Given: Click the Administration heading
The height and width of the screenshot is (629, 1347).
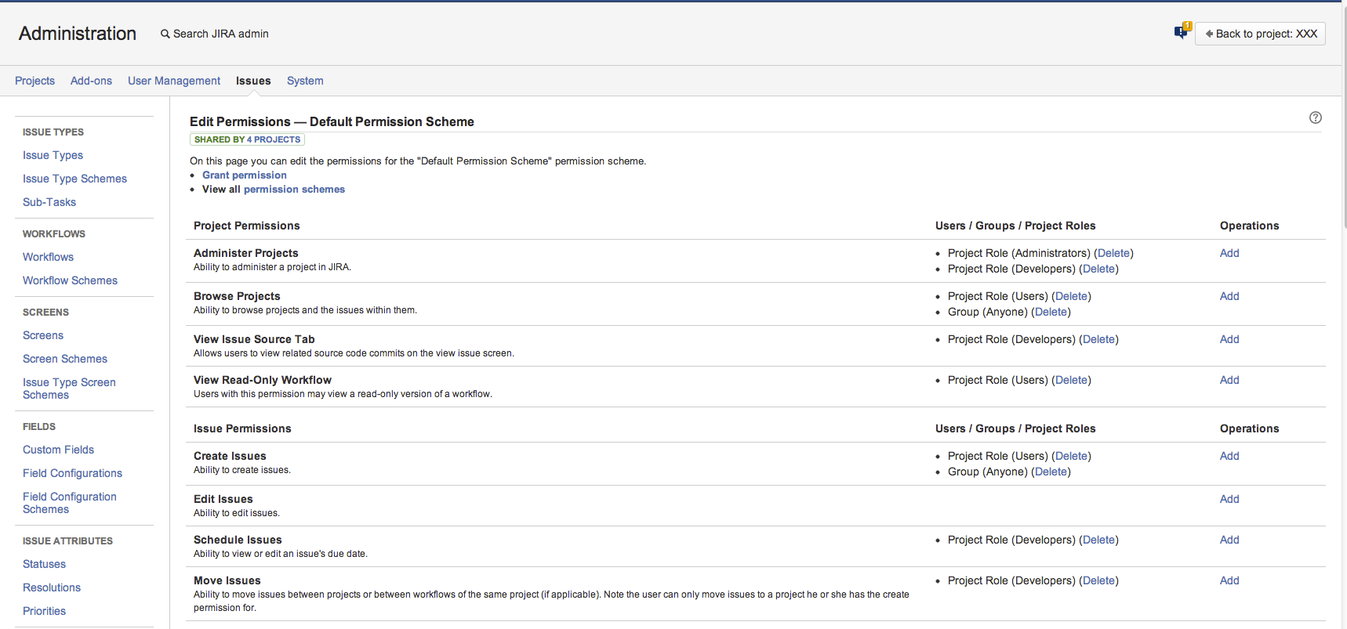Looking at the screenshot, I should coord(78,34).
